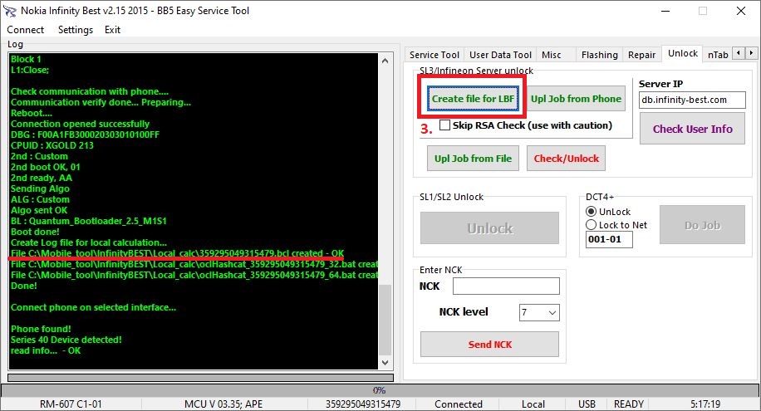Click log line 'Series 40 Device detected!'

[x=66, y=340]
